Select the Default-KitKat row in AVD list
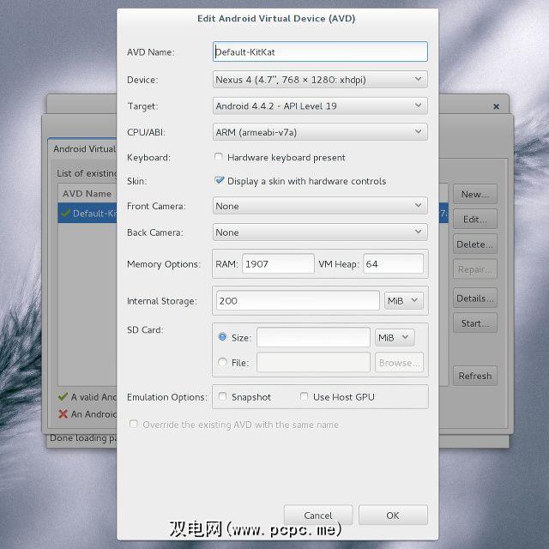Image resolution: width=549 pixels, height=549 pixels. click(x=87, y=213)
